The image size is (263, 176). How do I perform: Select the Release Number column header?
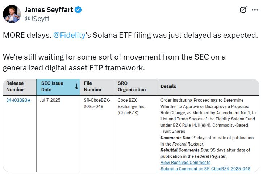(x=15, y=86)
